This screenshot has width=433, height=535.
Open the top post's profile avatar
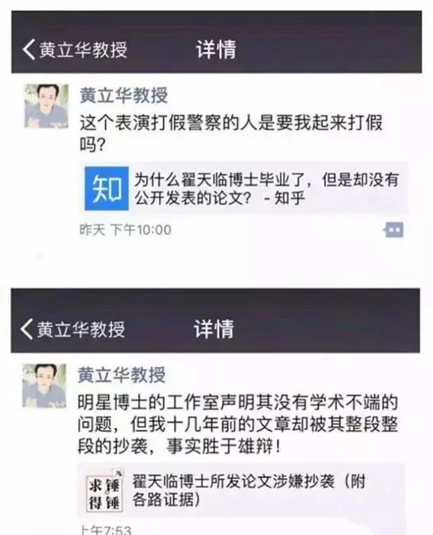(x=47, y=106)
